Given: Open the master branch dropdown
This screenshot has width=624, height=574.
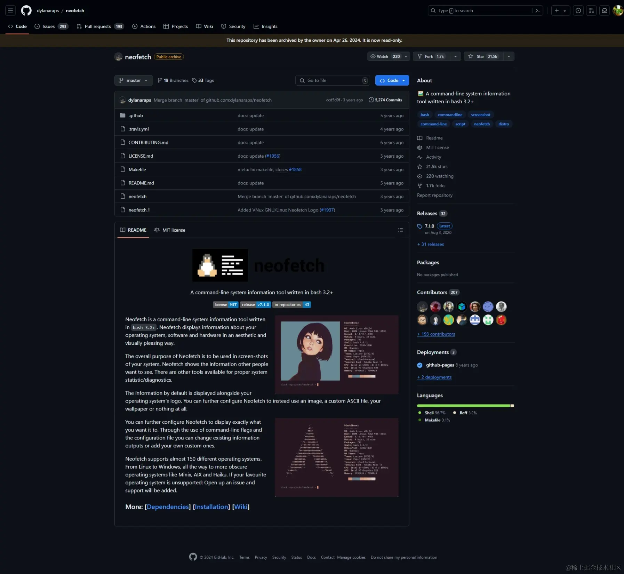Looking at the screenshot, I should (134, 80).
